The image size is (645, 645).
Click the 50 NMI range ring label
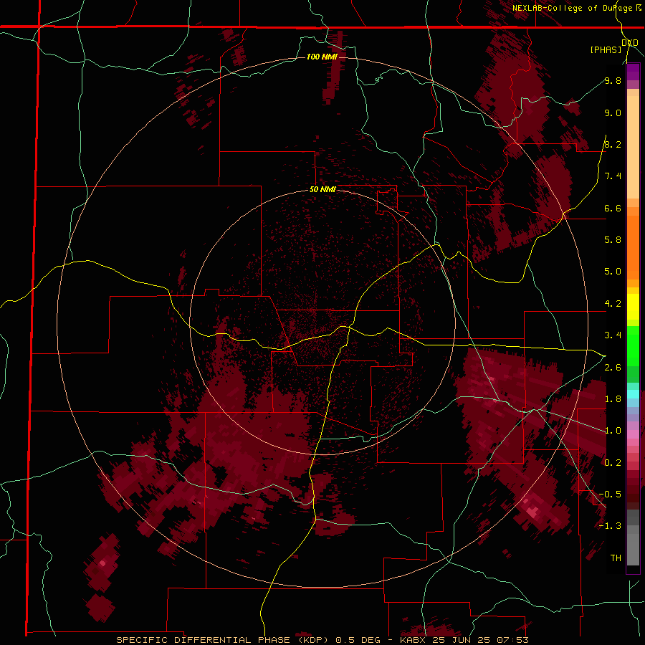(322, 190)
